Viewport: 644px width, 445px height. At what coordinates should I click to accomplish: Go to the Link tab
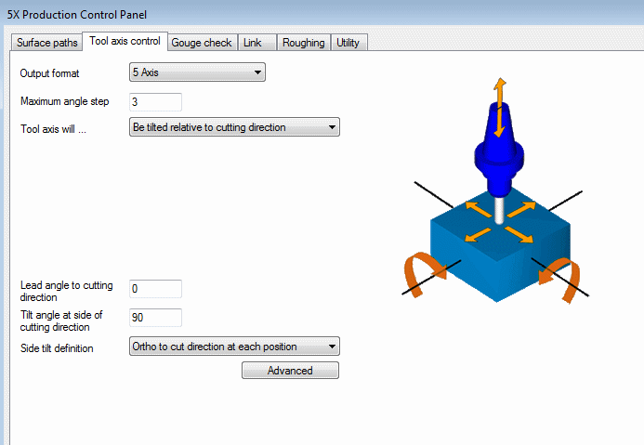point(252,43)
